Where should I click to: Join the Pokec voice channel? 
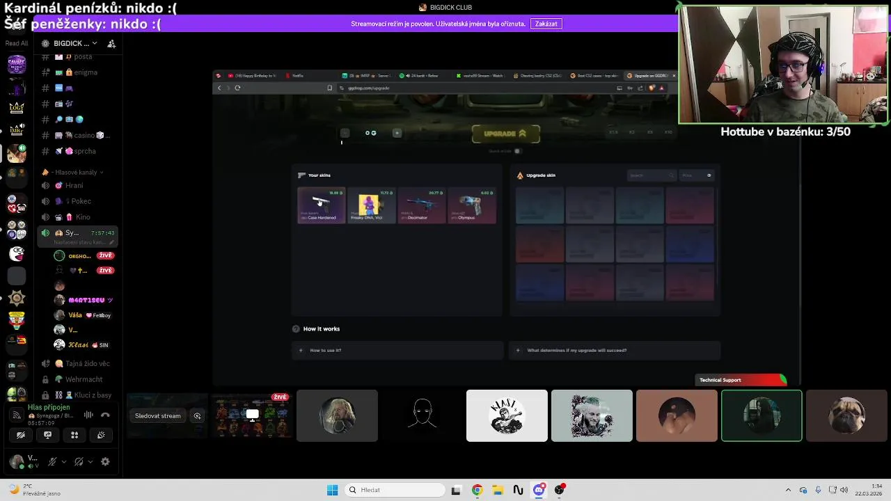tap(78, 201)
